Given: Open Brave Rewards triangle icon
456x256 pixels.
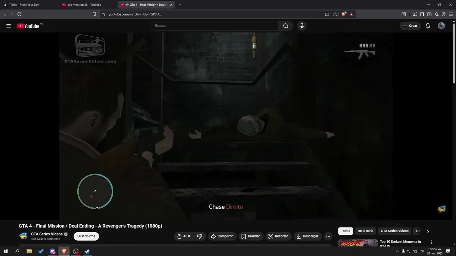Looking at the screenshot, I should coord(351,14).
